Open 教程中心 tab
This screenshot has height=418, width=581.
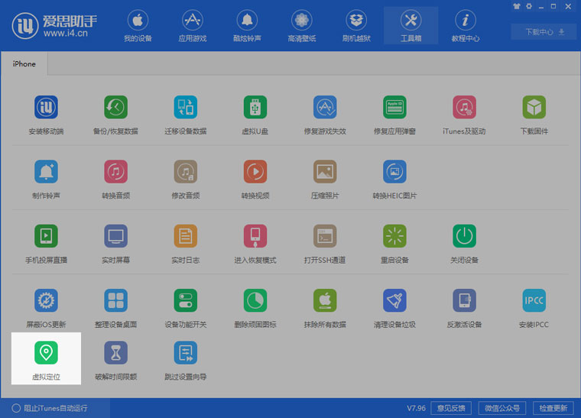point(466,25)
